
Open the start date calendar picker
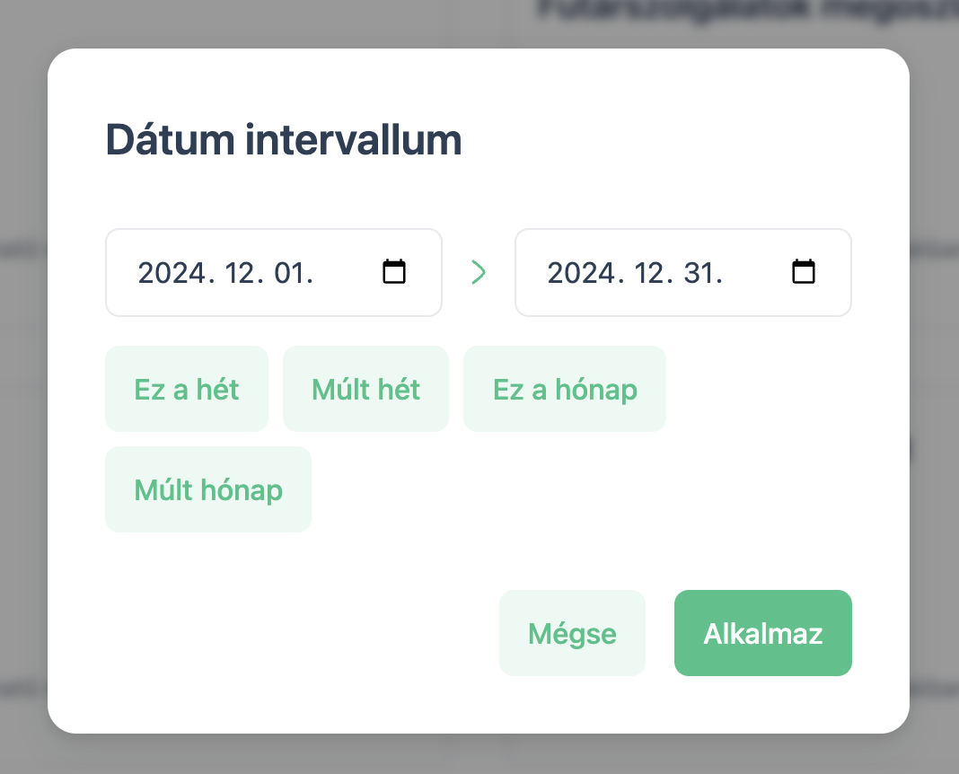[x=394, y=272]
